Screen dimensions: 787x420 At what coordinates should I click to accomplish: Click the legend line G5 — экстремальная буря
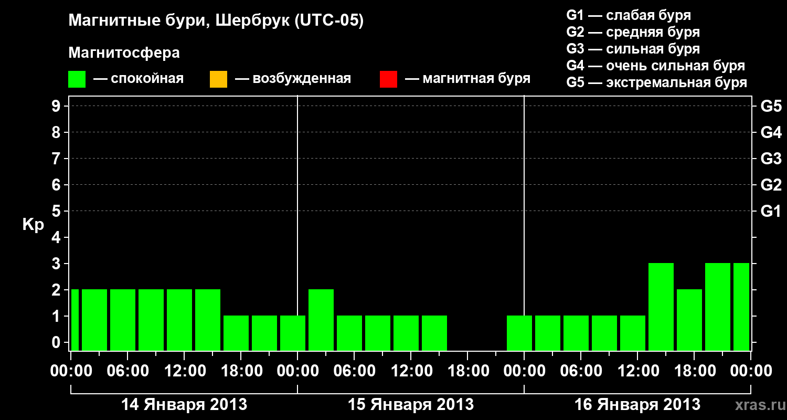coord(656,82)
